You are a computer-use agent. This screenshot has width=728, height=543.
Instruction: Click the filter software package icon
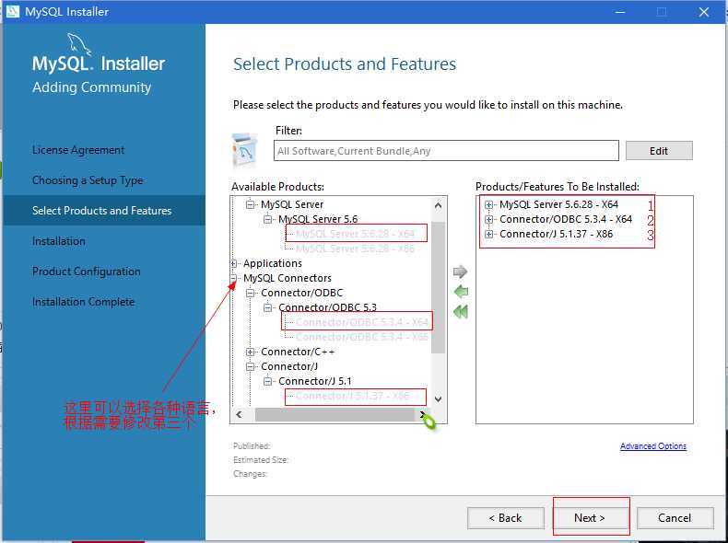[x=244, y=150]
